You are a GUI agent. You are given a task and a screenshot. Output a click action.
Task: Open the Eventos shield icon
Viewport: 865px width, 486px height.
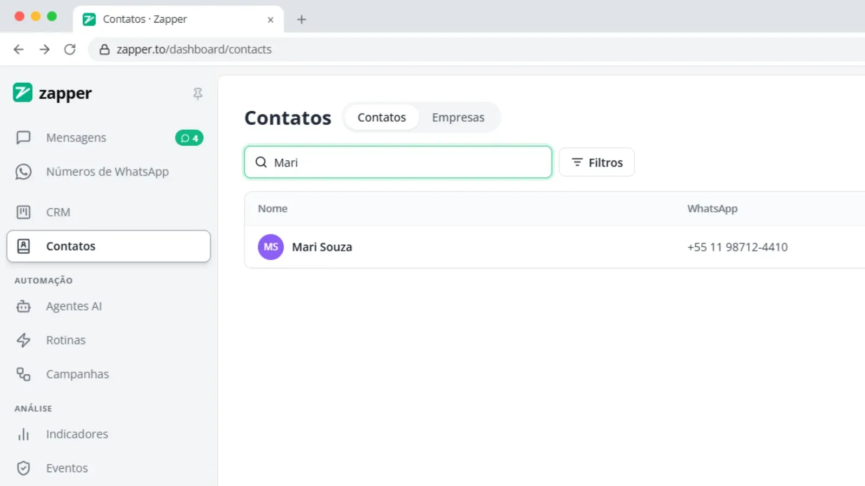tap(23, 468)
